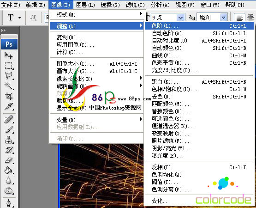Choose 自动颜色(O) command

(x=199, y=48)
